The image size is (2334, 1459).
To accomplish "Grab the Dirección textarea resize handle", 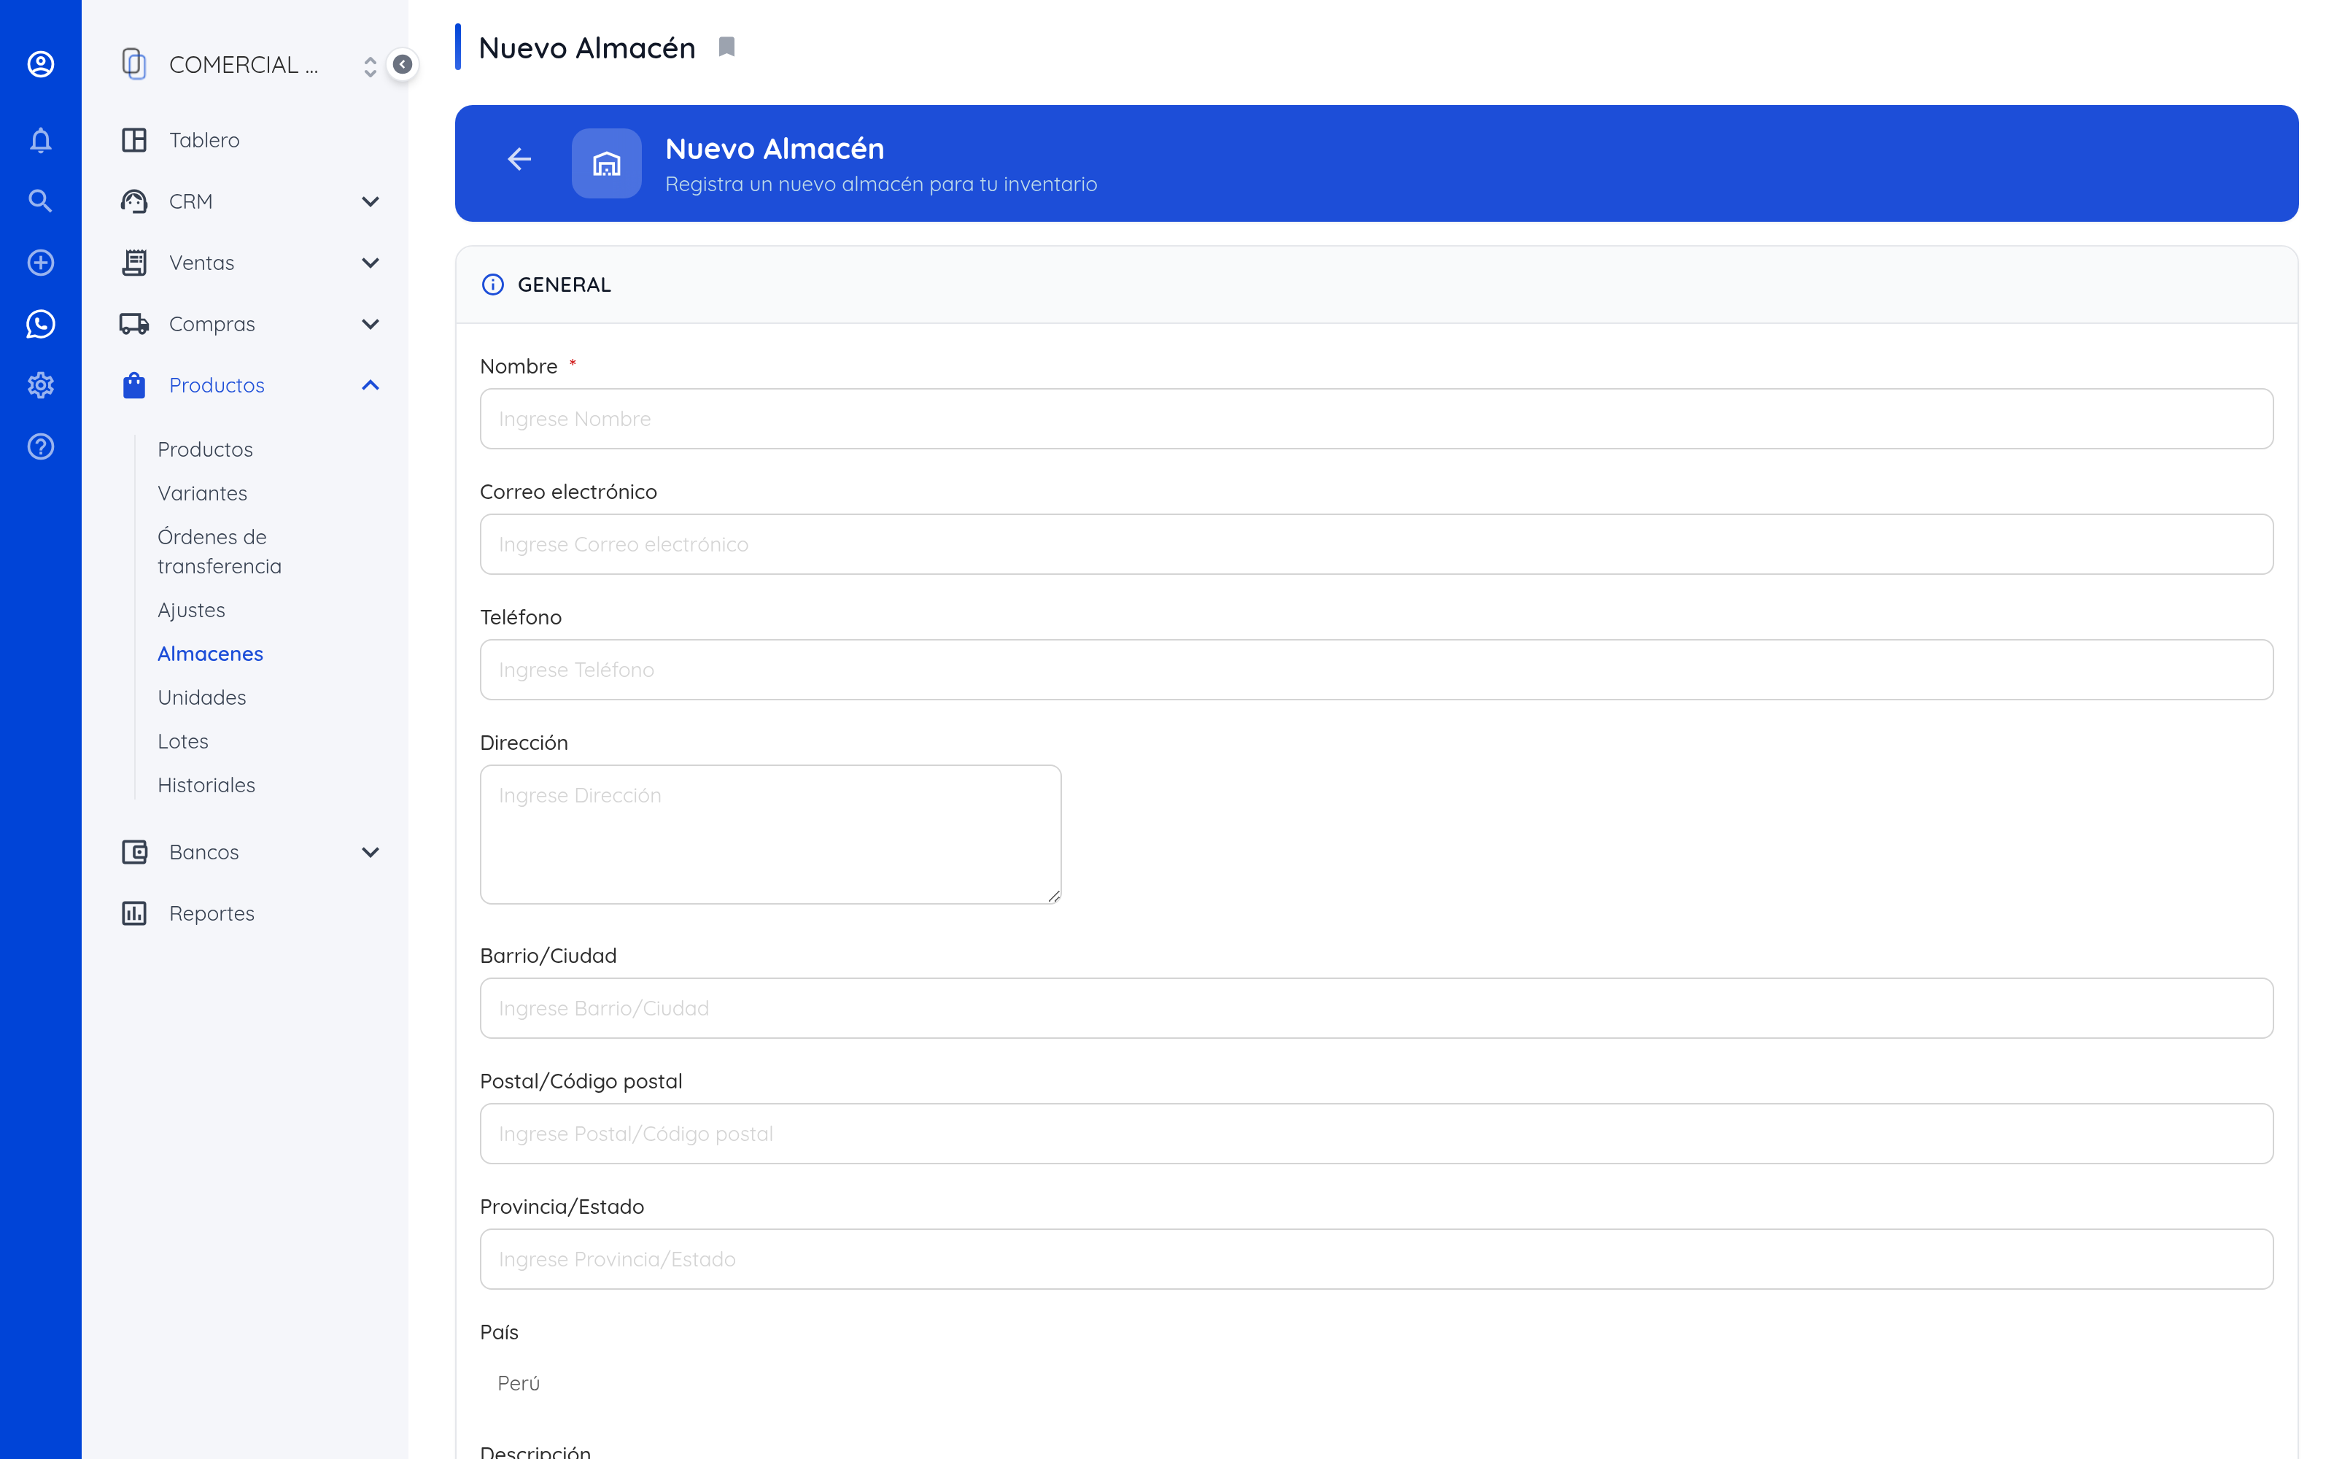I will [x=1053, y=897].
